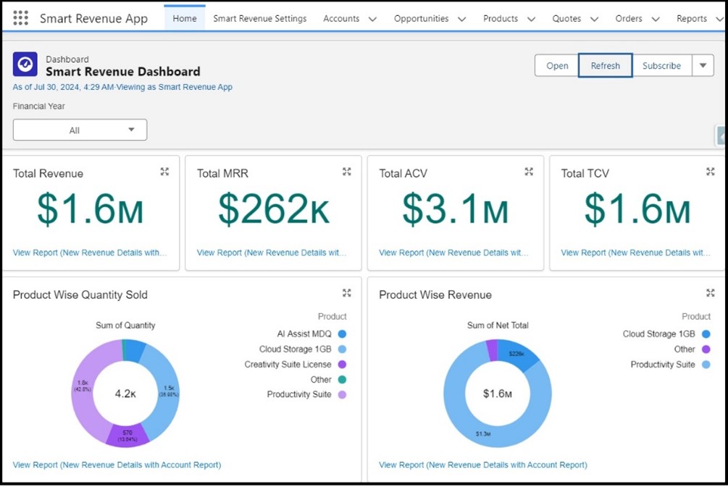Viewport: 728px width, 487px height.
Task: Click the $1.6M center total of revenue donut
Action: [497, 394]
